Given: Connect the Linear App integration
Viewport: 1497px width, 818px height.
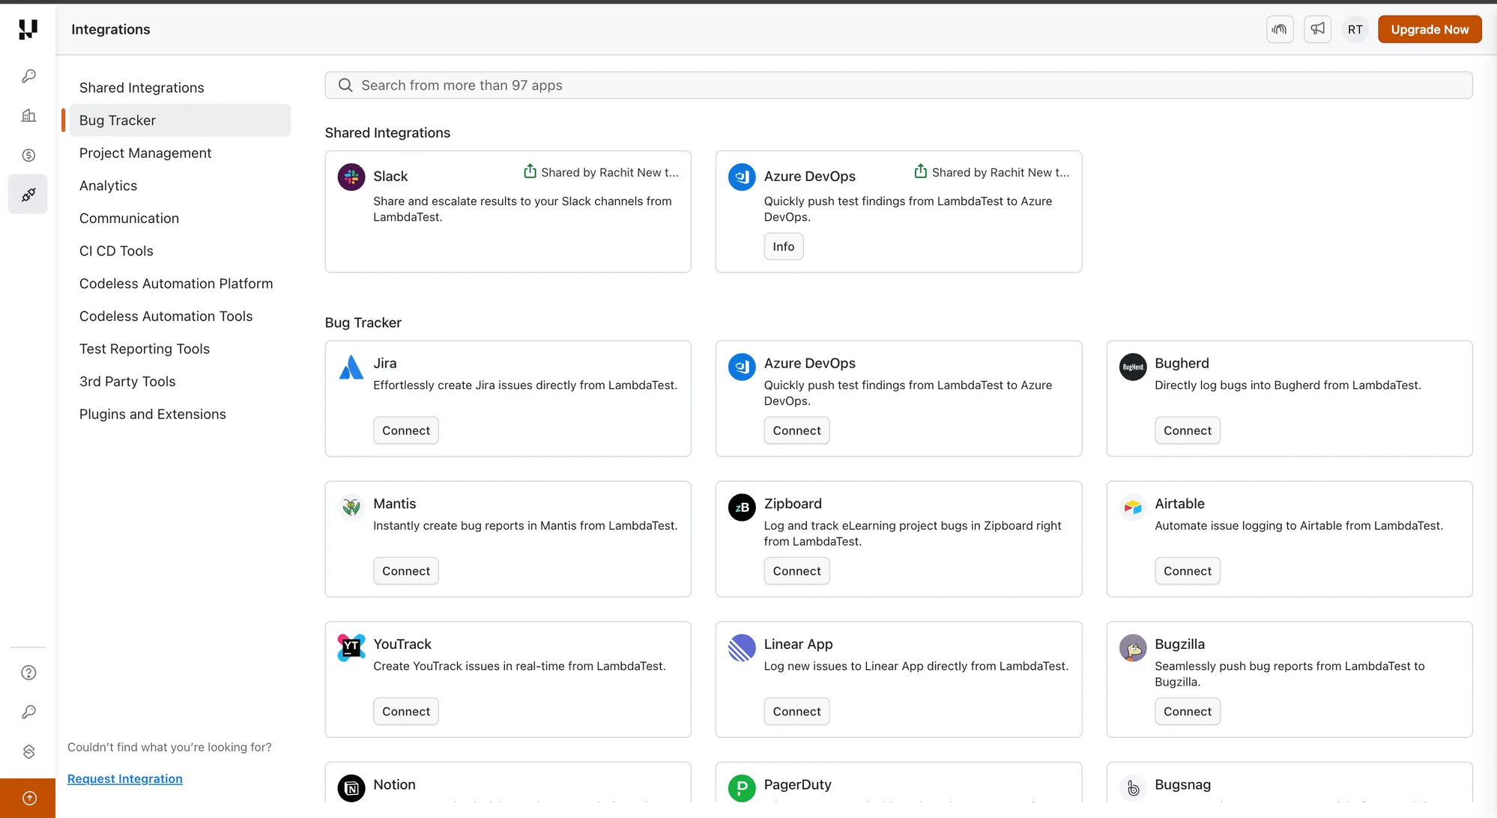Looking at the screenshot, I should click(796, 712).
